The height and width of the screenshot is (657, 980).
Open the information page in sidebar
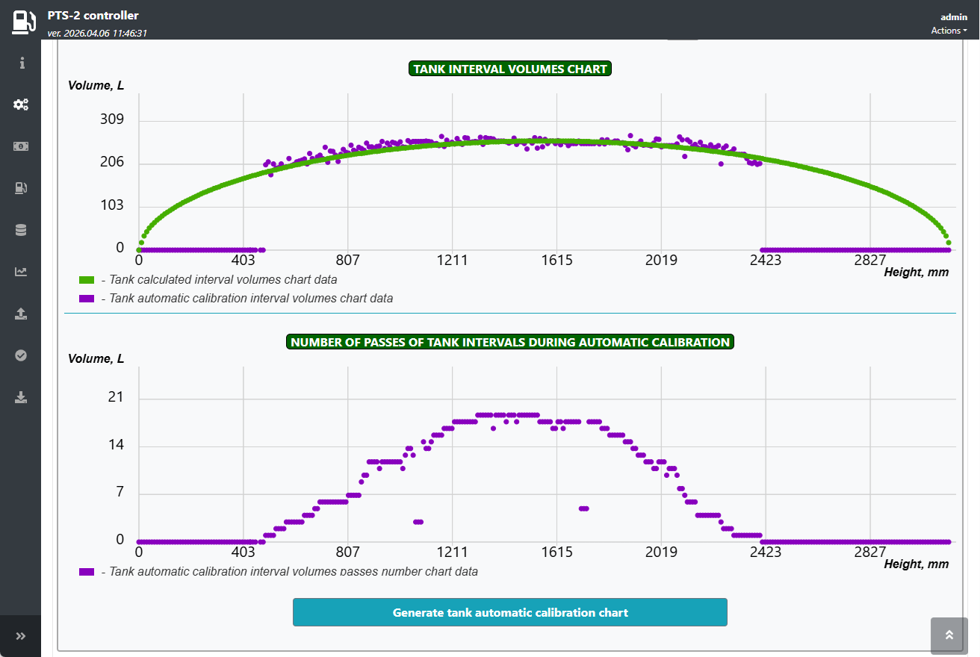(x=21, y=63)
